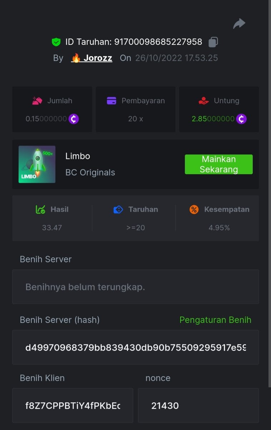271x430 pixels.
Task: Click the Jumlah amount icon
Action: pyautogui.click(x=38, y=101)
